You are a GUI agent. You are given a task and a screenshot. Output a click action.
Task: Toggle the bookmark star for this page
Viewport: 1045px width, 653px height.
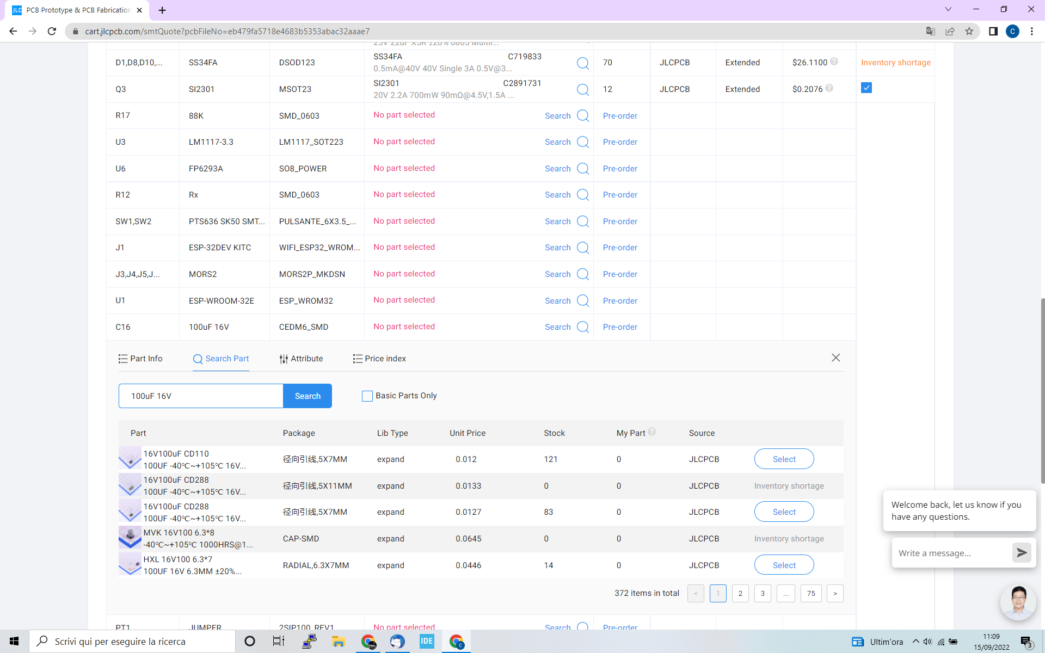(x=969, y=31)
